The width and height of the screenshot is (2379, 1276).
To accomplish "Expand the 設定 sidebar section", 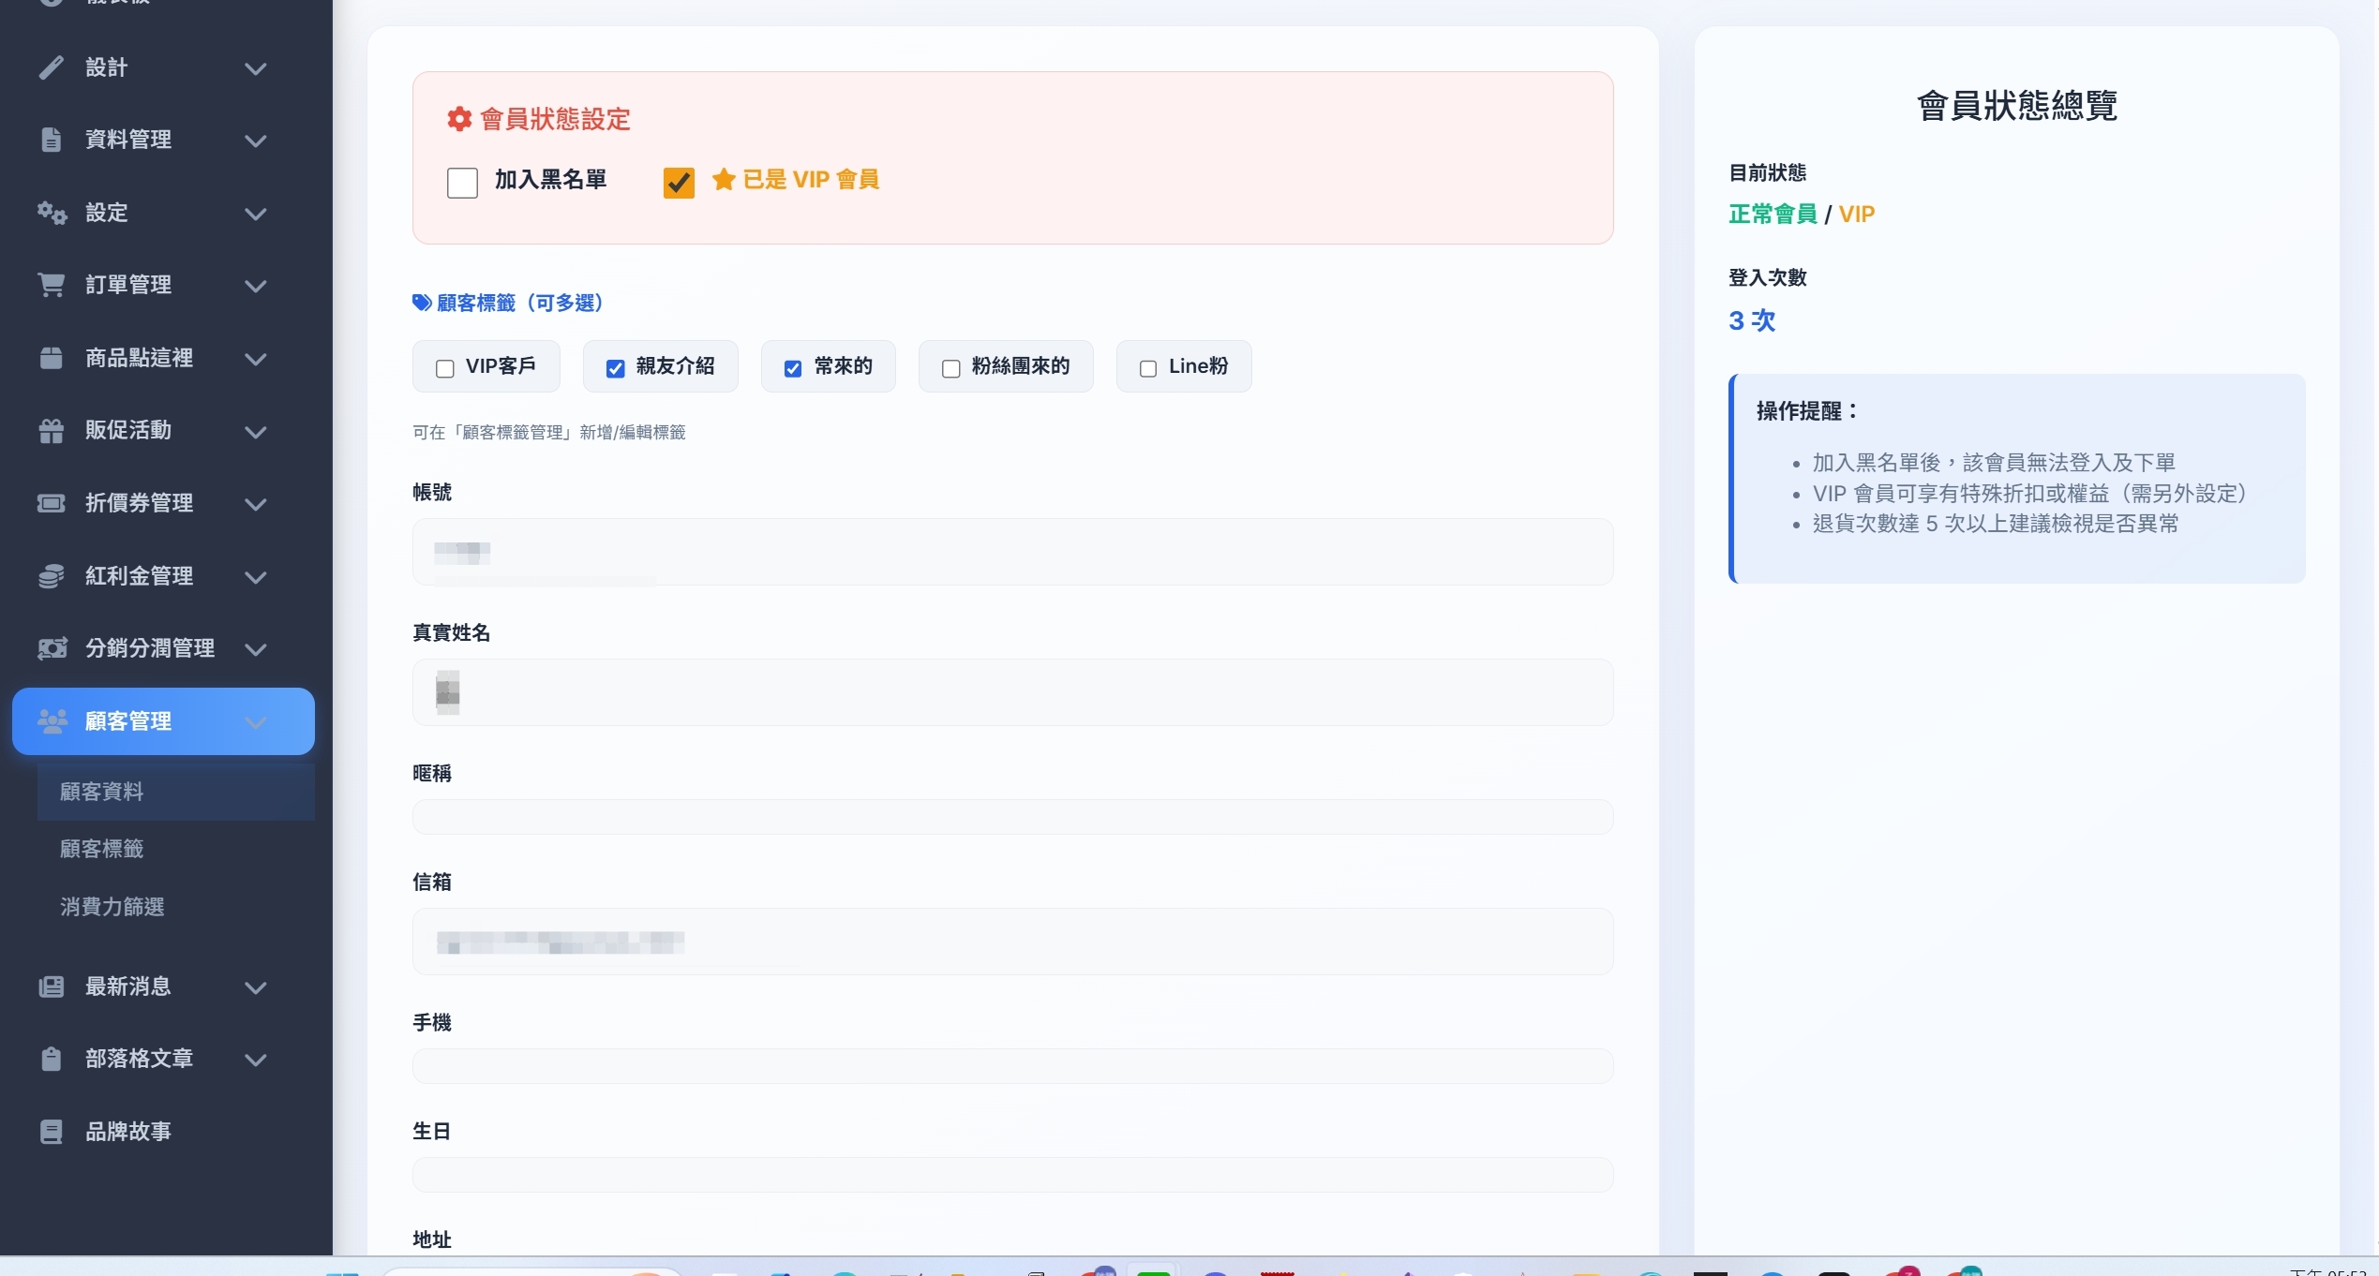I will 255,213.
